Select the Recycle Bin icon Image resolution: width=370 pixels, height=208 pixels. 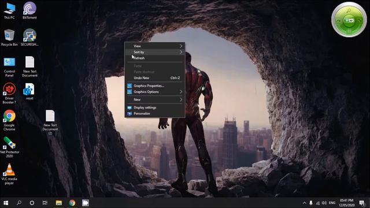(x=9, y=38)
